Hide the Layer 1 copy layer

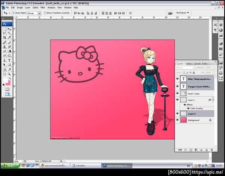pyautogui.click(x=177, y=93)
